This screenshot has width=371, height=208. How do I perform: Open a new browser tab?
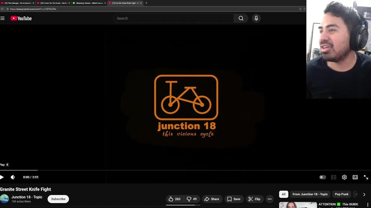click(x=146, y=3)
